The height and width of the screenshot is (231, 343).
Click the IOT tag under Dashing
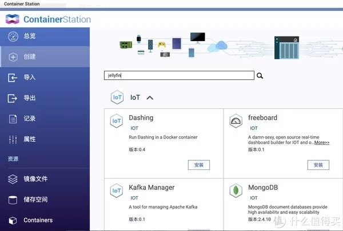point(134,128)
